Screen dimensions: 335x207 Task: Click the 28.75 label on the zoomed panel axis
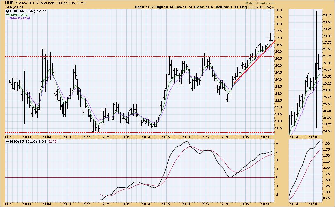click(328, 15)
